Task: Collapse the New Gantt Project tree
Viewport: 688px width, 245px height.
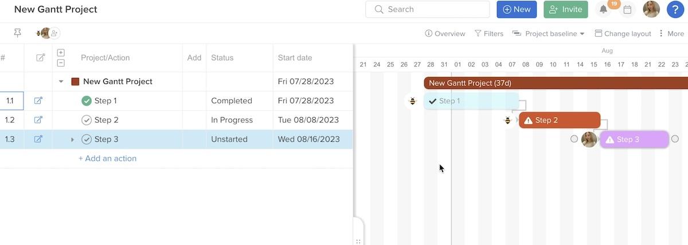Action: point(61,81)
